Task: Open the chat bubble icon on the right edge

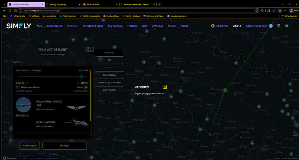Action: coord(295,134)
